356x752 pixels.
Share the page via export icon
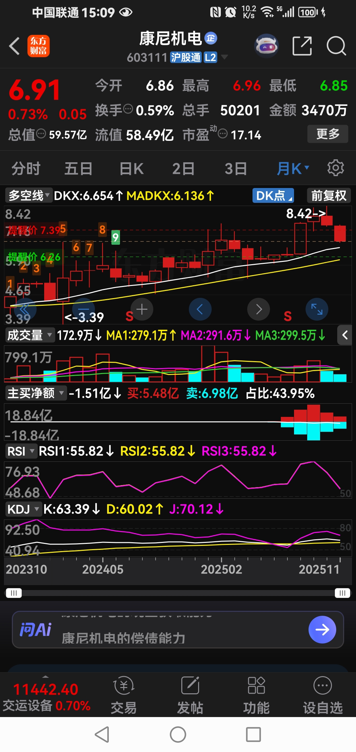click(302, 46)
